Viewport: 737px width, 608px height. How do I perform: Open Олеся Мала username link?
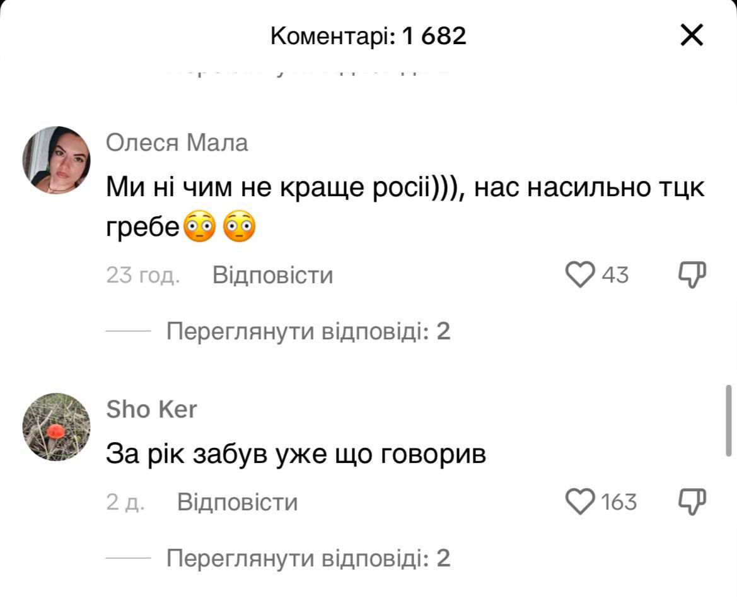tap(177, 144)
